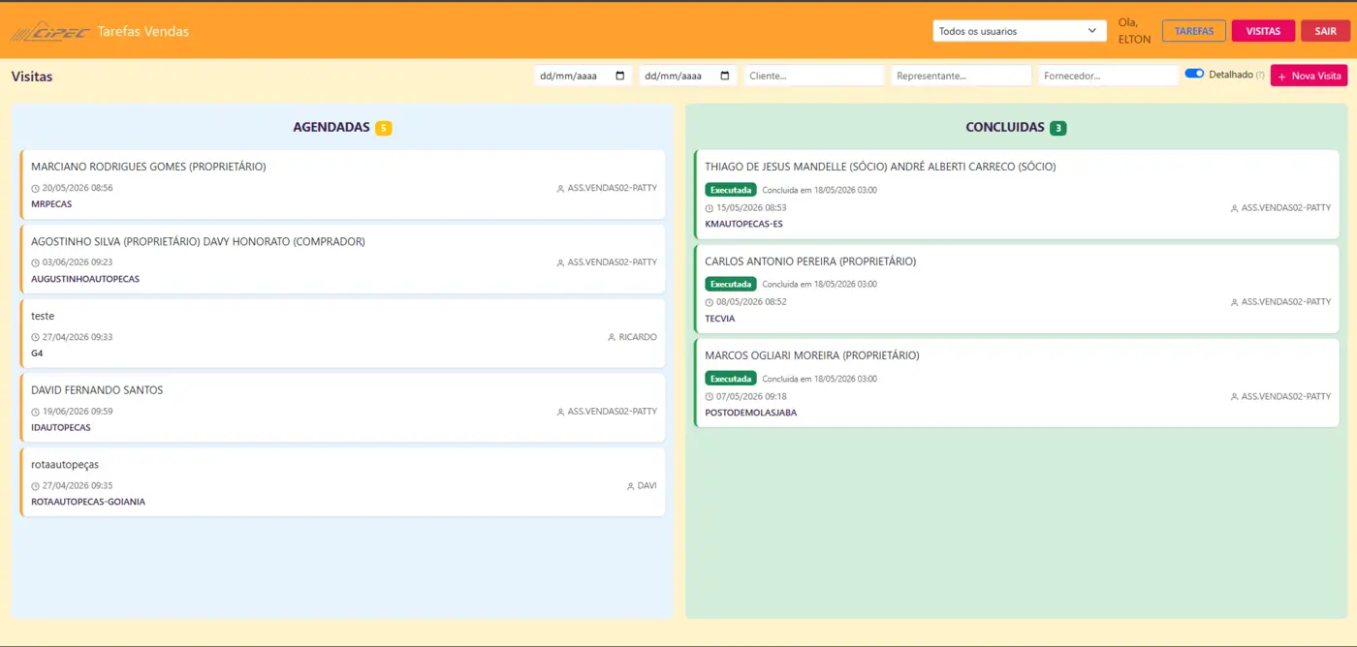
Task: Focus the Fornecedor filter field
Action: (x=1108, y=76)
